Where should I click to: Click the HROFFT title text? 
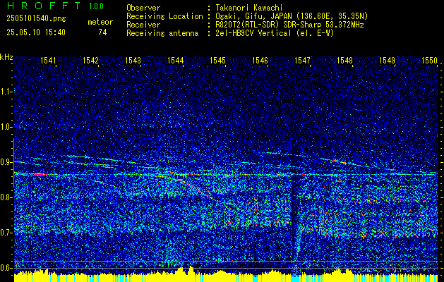point(44,6)
